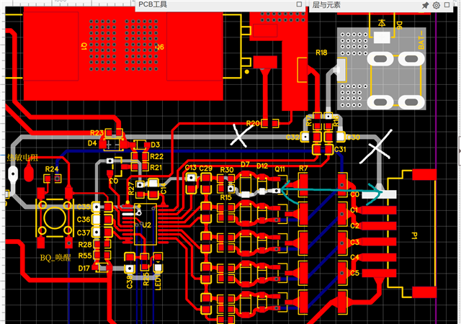Select the D17 diode label
461x324 pixels.
point(84,269)
